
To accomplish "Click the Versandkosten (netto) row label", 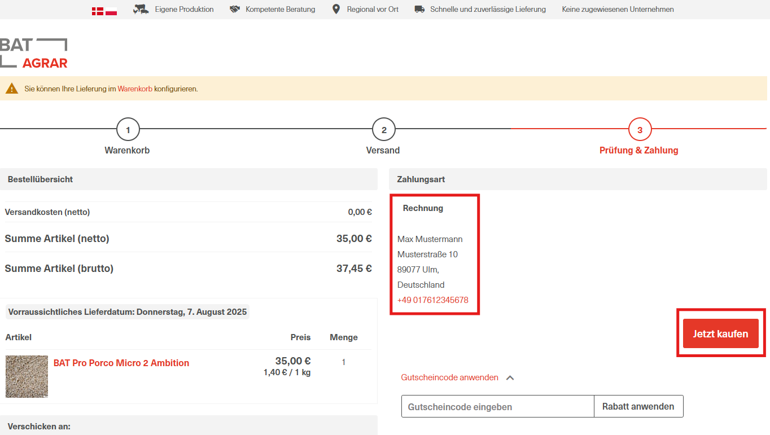I will (47, 212).
